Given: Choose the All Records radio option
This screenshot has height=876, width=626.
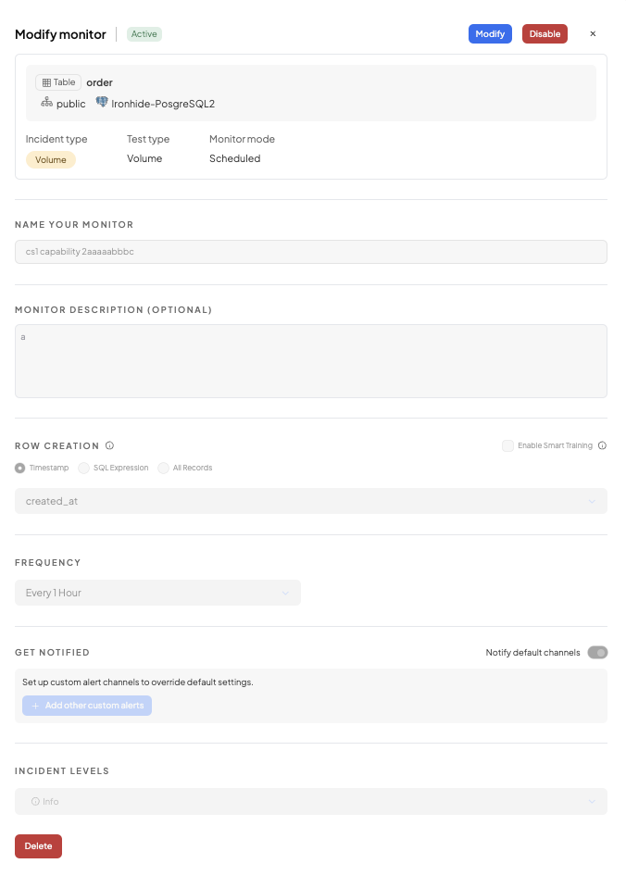Looking at the screenshot, I should [x=163, y=468].
